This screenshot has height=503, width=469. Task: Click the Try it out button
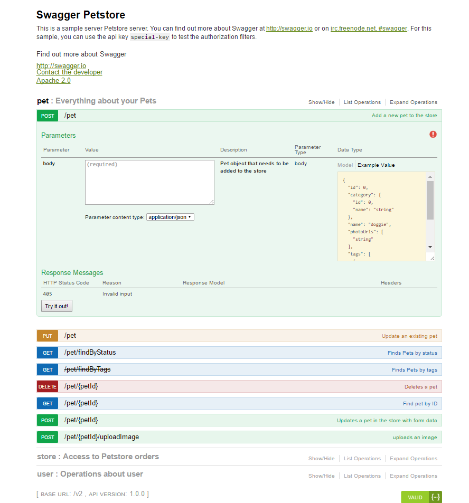(x=56, y=306)
